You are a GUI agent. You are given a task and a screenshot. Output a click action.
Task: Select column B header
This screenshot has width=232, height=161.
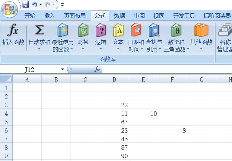[56, 79]
